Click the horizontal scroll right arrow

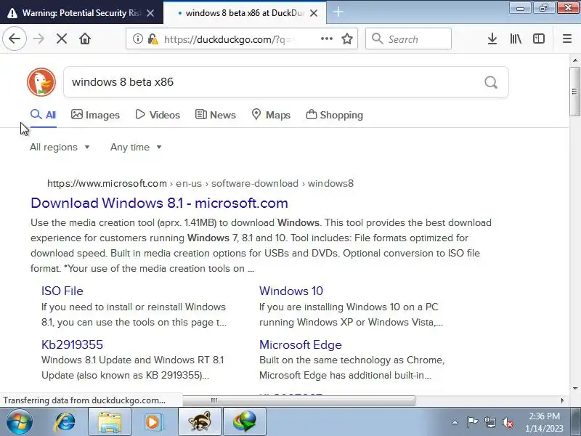562,400
